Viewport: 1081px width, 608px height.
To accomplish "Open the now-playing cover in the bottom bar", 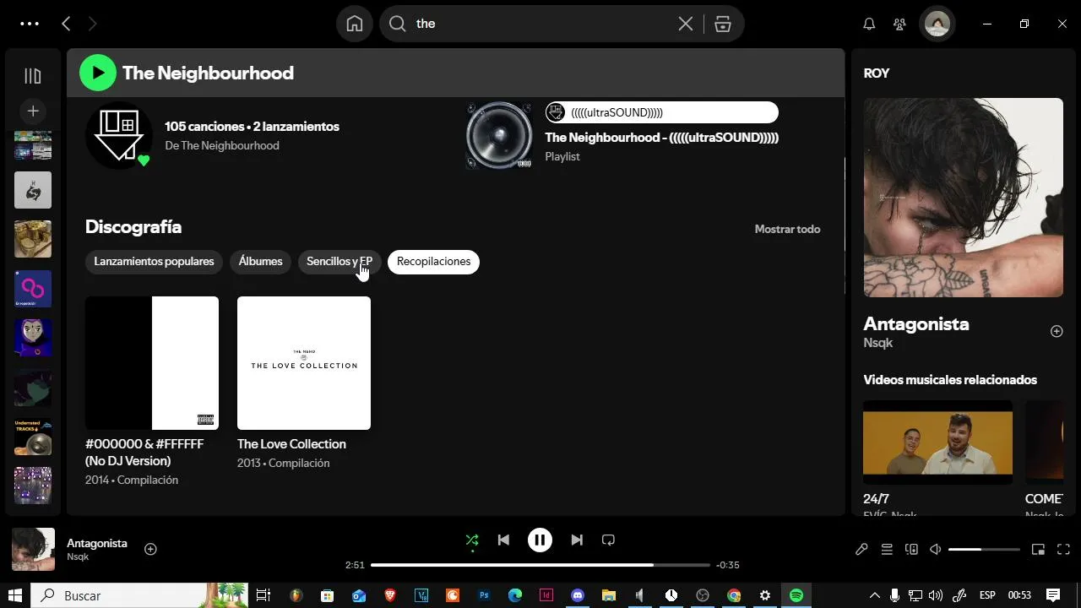I will coord(33,549).
